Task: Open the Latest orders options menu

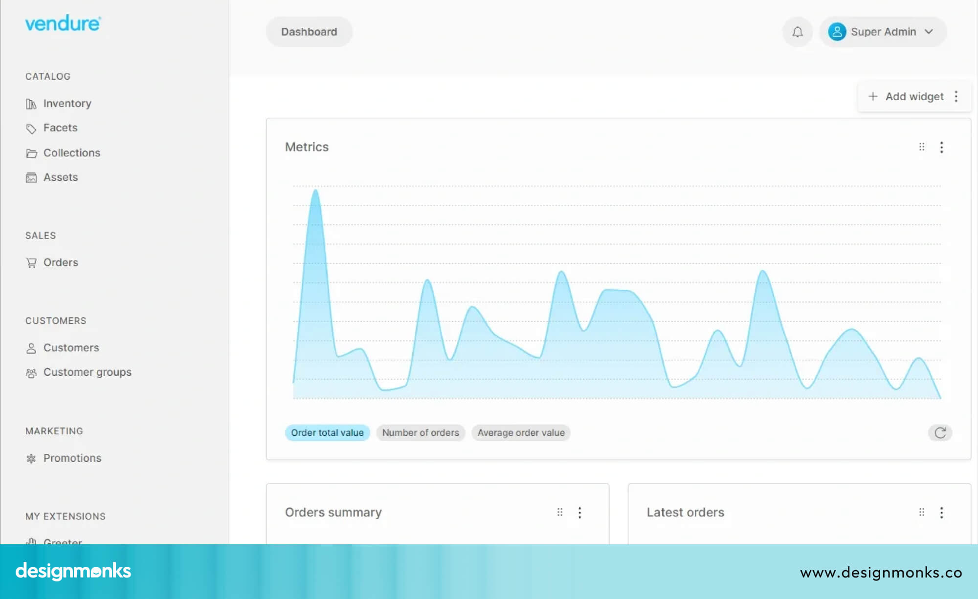Action: (x=941, y=513)
